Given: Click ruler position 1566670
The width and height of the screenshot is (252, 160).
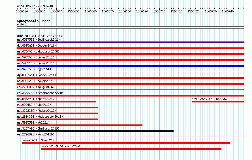Looking at the screenshot, I should (x=108, y=11).
